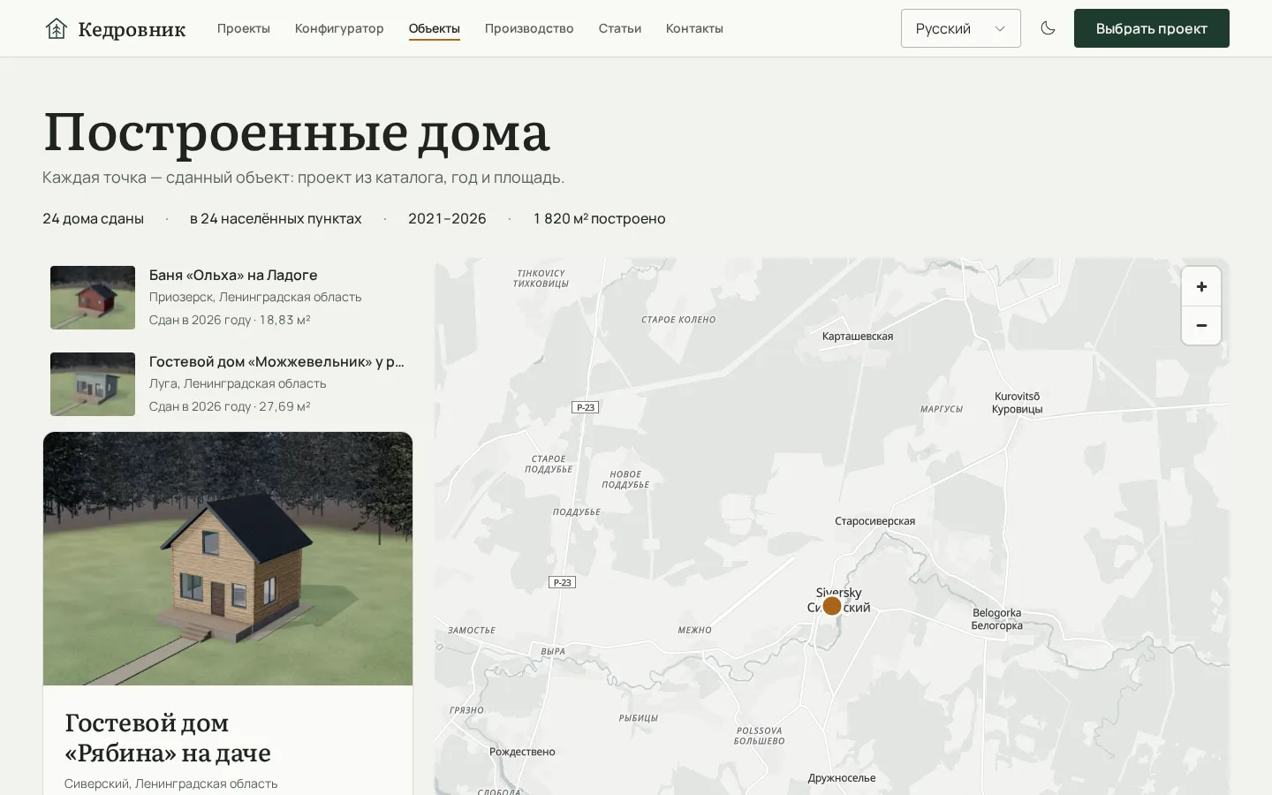1272x795 pixels.
Task: Click the в 24 населённых пунктах statistic
Action: [x=276, y=218]
